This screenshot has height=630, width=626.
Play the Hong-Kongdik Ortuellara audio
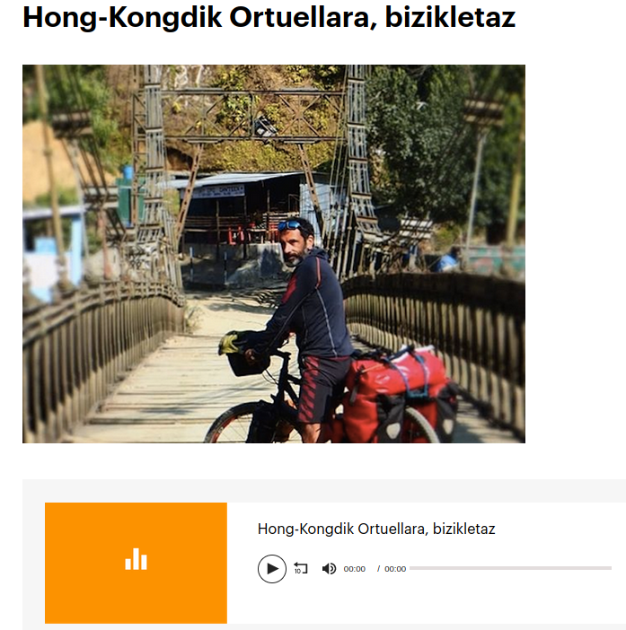point(272,569)
